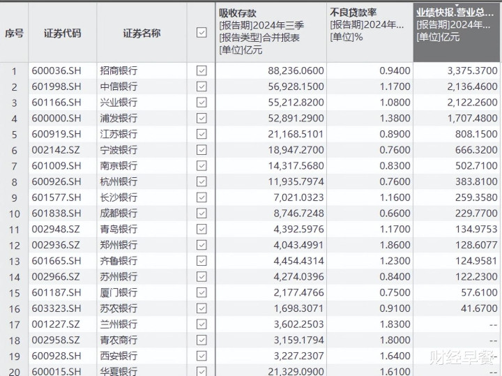Toggle the 齐鲁银行 row checkbox

pyautogui.click(x=201, y=261)
